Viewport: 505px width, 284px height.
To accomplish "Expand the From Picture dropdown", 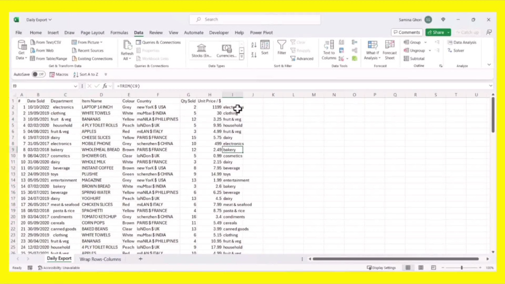I will pos(101,42).
